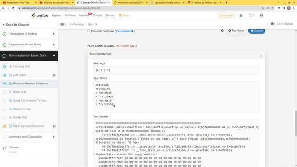Open the Maximum Gap problem

22,109
